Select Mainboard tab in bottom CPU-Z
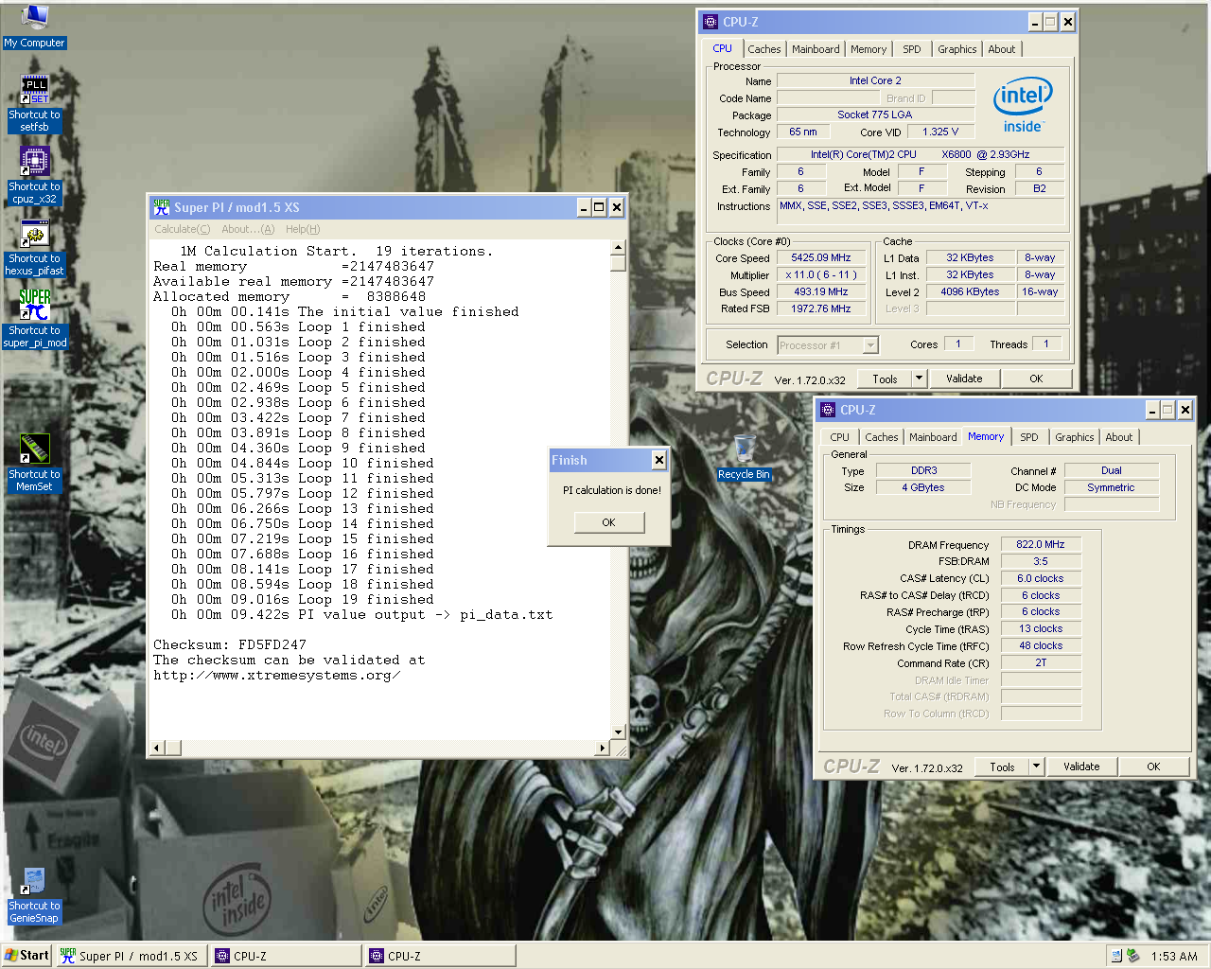Viewport: 1211px width, 969px height. (933, 437)
